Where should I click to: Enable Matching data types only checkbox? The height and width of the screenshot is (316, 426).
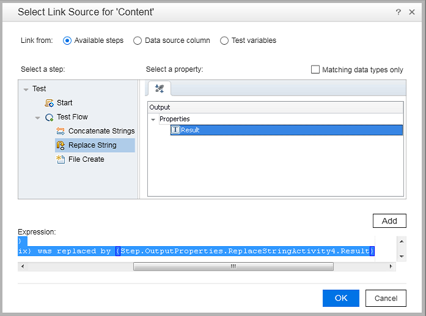315,70
